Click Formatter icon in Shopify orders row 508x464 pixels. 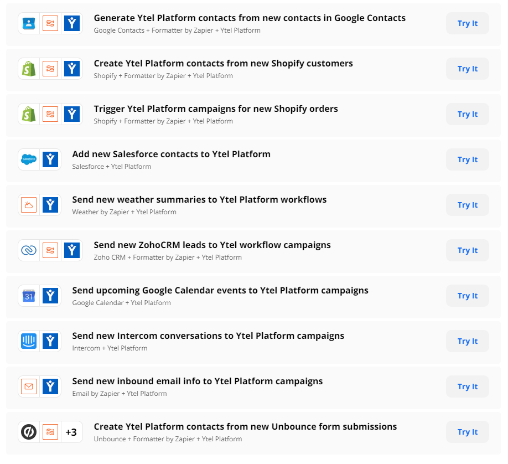click(x=50, y=114)
